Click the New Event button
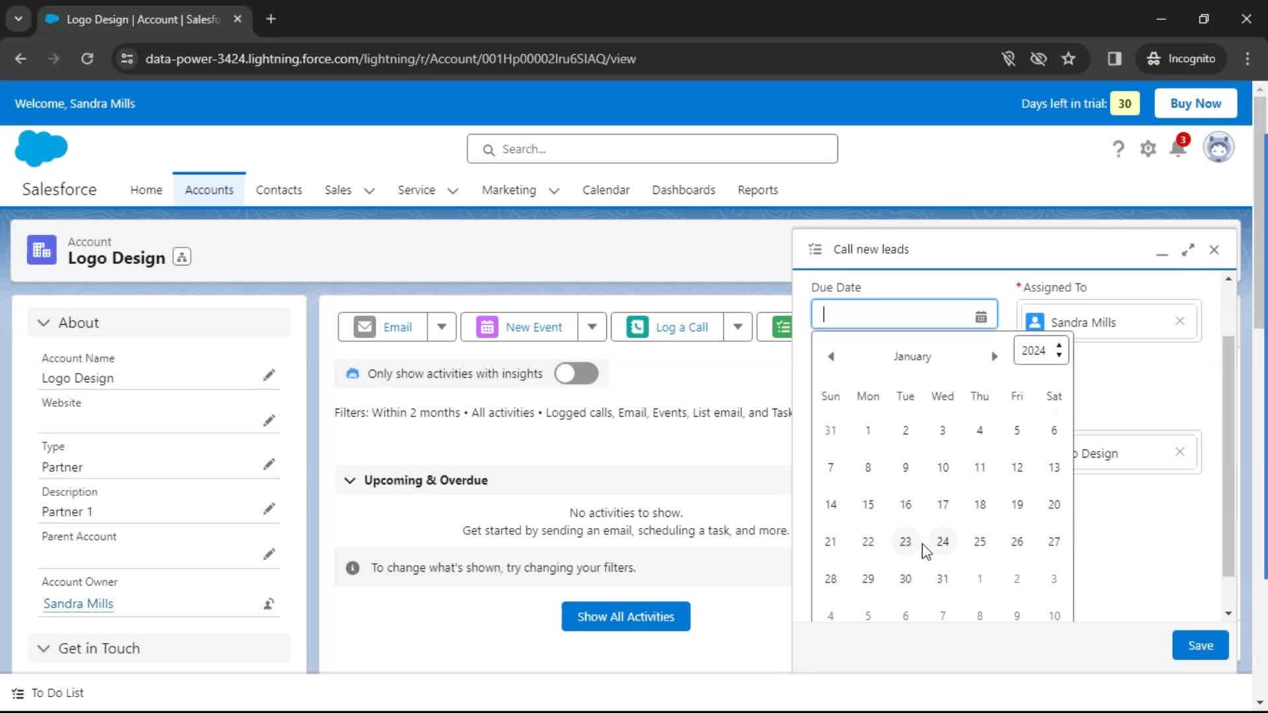The width and height of the screenshot is (1268, 713). click(x=520, y=327)
